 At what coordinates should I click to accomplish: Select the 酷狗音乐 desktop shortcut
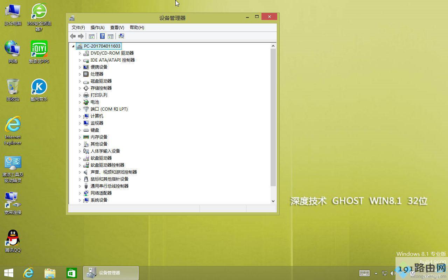[39, 90]
